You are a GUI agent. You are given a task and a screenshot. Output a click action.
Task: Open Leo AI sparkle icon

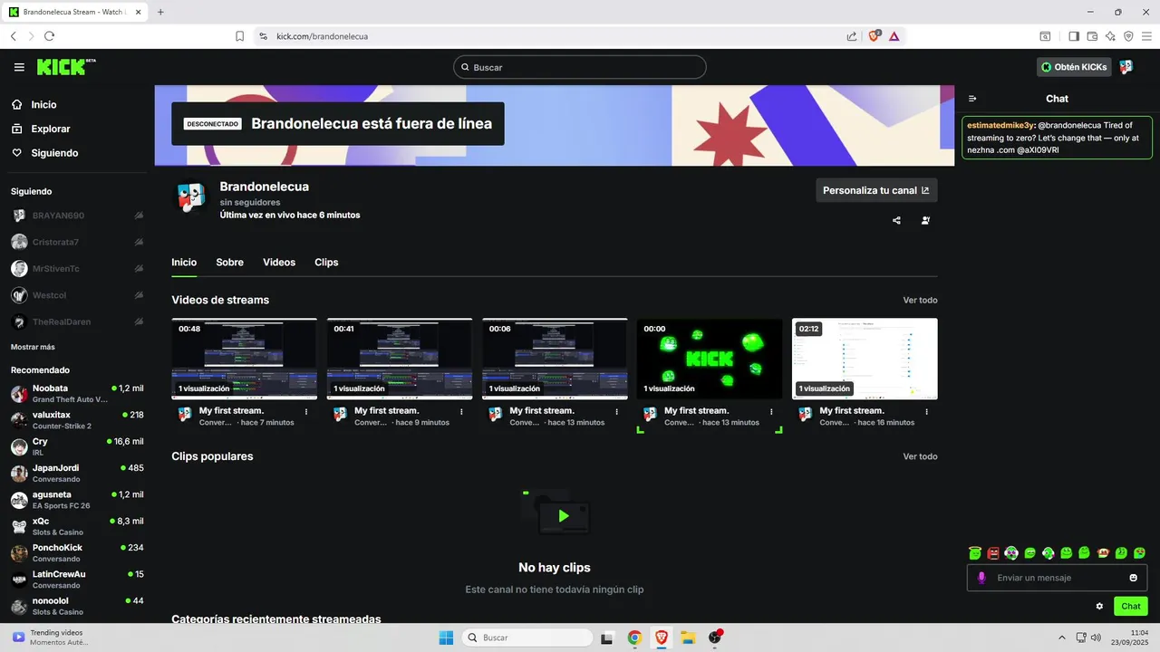(x=1110, y=36)
